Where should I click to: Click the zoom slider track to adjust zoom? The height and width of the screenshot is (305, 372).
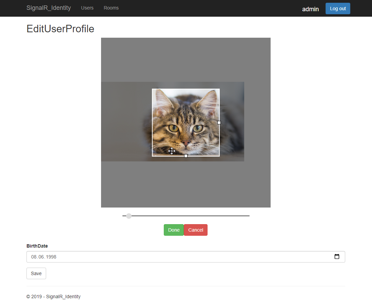(x=187, y=216)
